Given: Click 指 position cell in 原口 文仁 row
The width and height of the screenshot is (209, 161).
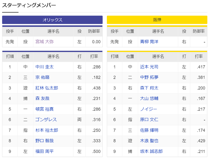Looking at the screenshot, I should (x=130, y=120).
